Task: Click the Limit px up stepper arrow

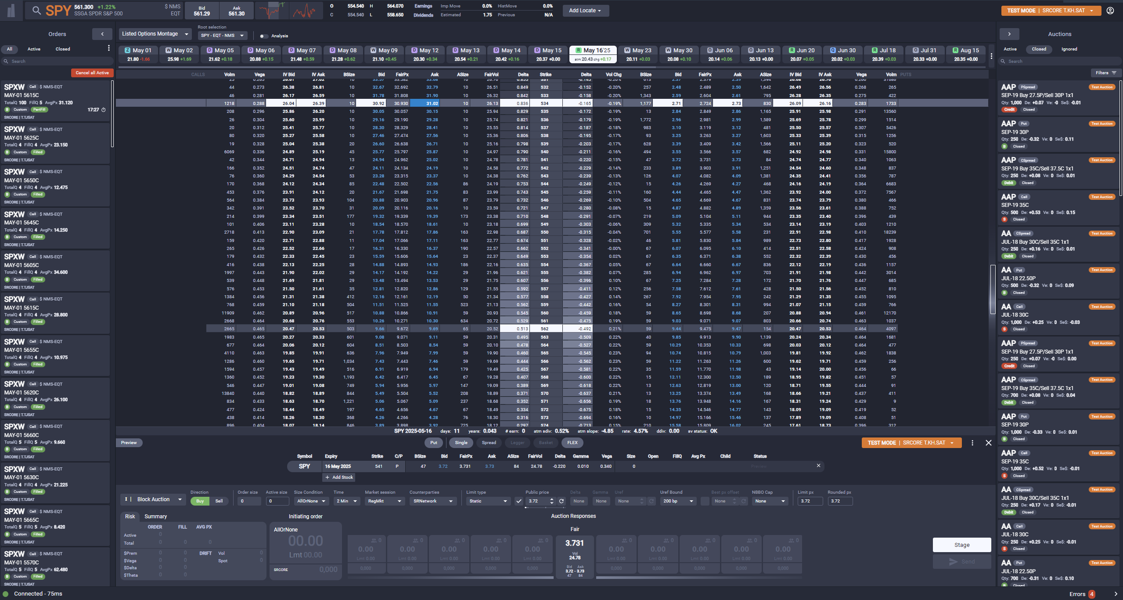Action: point(551,498)
